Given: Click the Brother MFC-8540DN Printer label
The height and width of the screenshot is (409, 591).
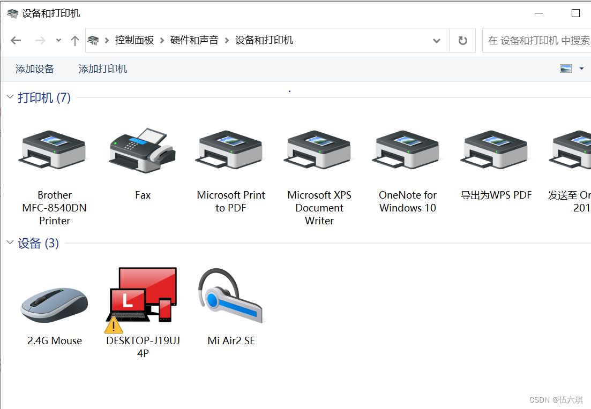Looking at the screenshot, I should pyautogui.click(x=54, y=208).
